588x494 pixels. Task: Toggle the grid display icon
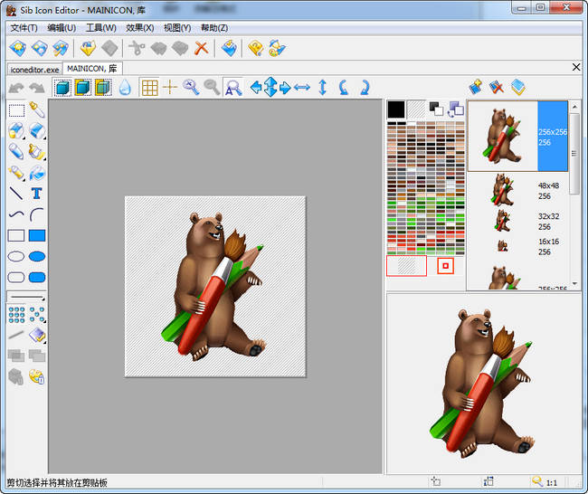click(149, 88)
